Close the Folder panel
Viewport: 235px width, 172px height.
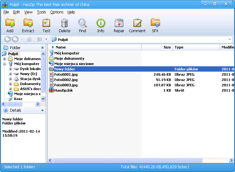[x=42, y=48]
